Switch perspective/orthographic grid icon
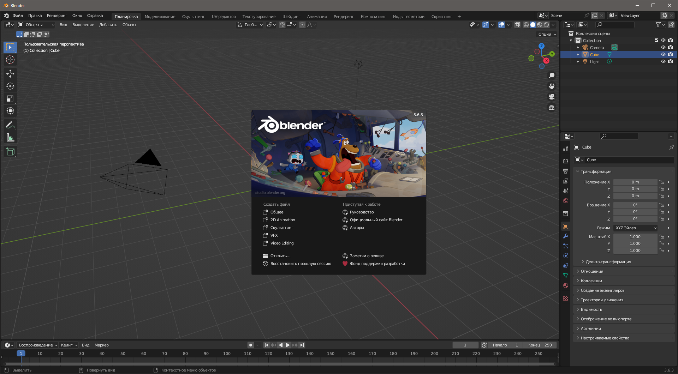 tap(551, 107)
